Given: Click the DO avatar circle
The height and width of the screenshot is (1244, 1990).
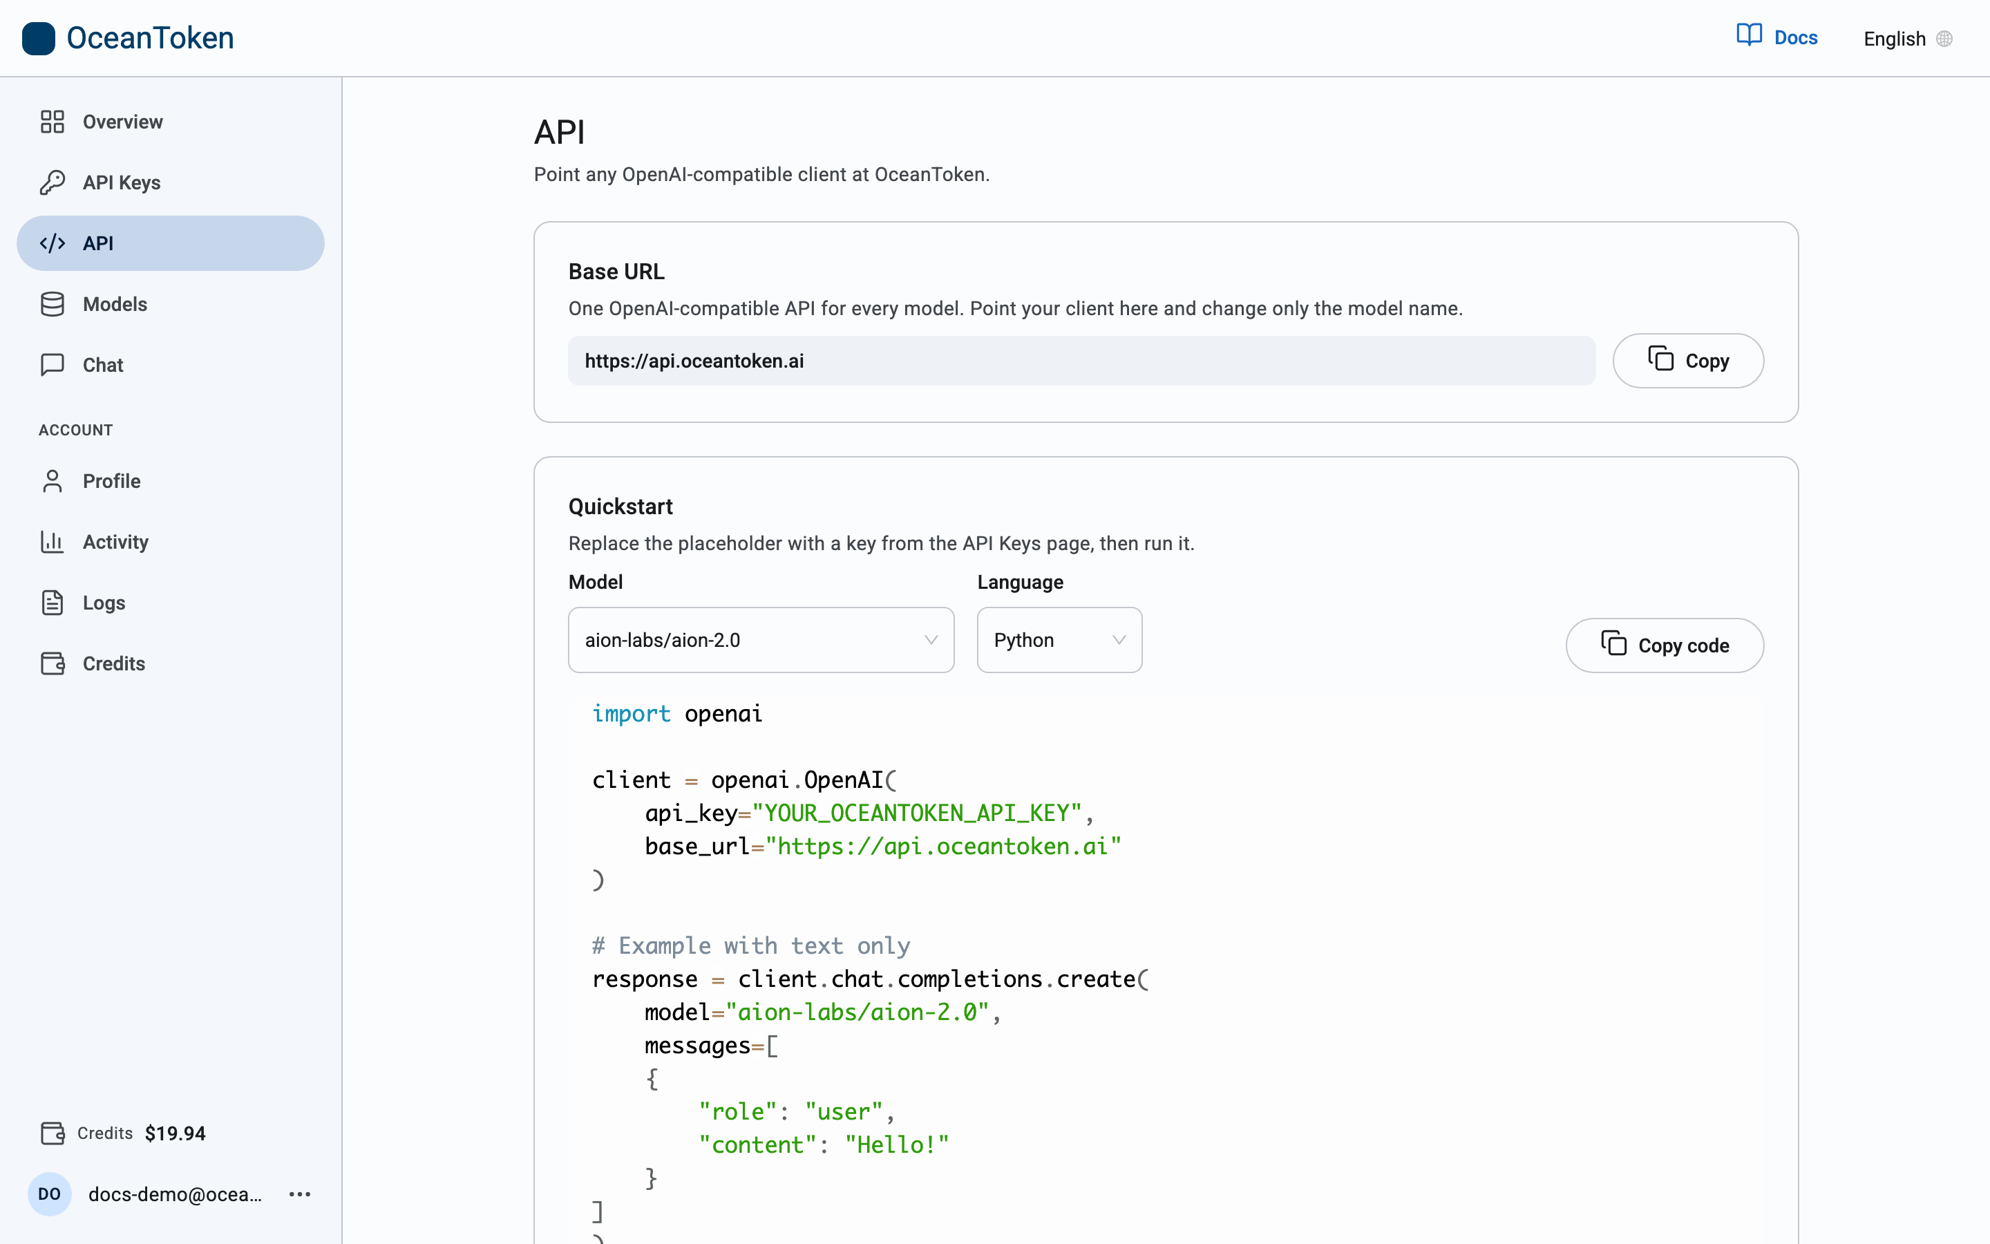Looking at the screenshot, I should pyautogui.click(x=49, y=1194).
